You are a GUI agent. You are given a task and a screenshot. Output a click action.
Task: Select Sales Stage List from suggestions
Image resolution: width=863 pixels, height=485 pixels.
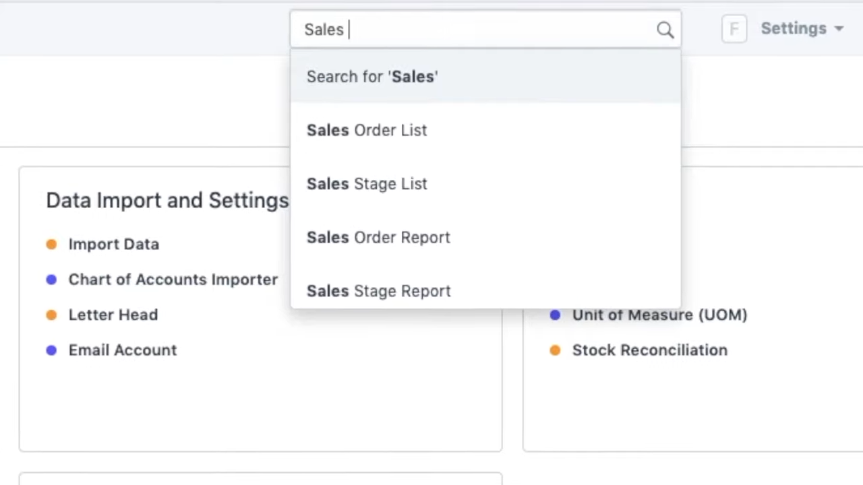pyautogui.click(x=367, y=183)
